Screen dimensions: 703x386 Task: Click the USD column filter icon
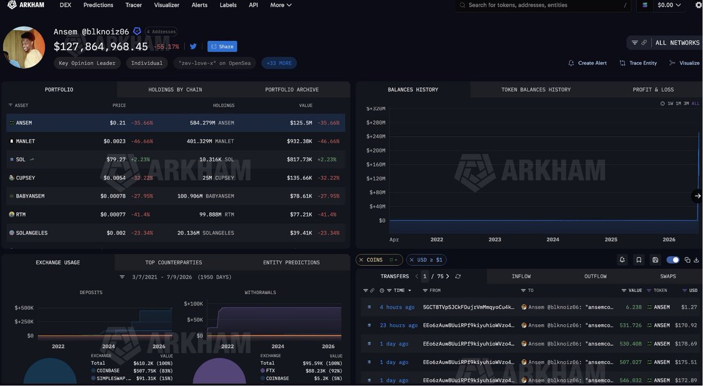tap(685, 291)
